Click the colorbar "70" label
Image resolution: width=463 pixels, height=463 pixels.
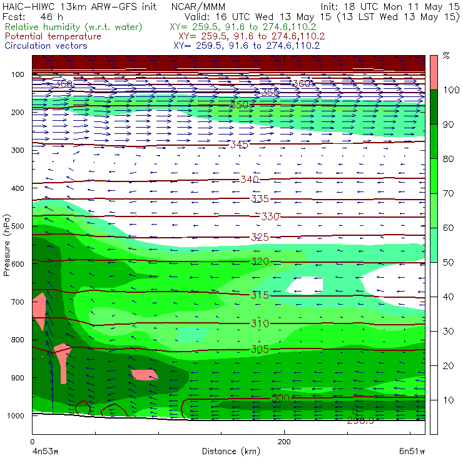click(x=449, y=193)
